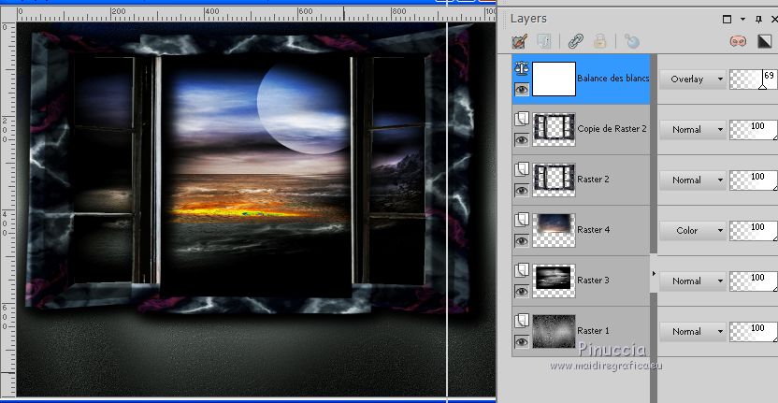Viewport: 778px width, 403px height.
Task: Select the Raster 4 layer name
Action: coord(593,230)
